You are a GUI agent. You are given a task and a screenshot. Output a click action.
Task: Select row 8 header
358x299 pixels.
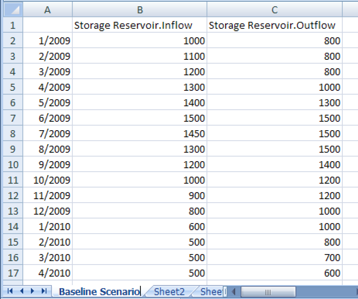[x=13, y=134]
